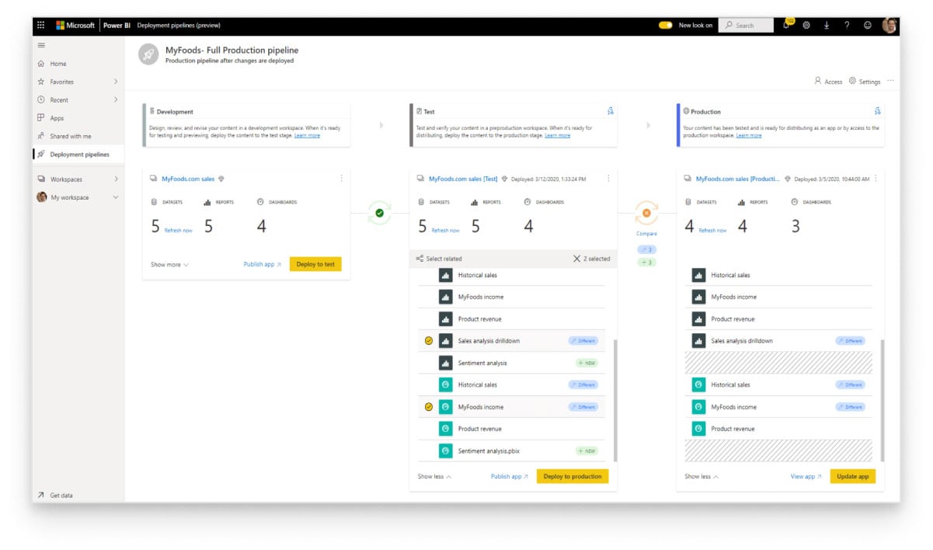Viewport: 933px width, 550px height.
Task: Go to Shared with me
Action: point(70,136)
